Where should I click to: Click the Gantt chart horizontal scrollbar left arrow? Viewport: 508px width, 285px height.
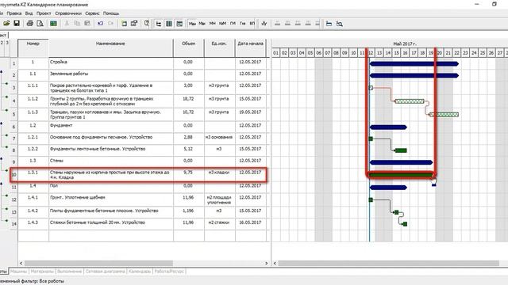(x=275, y=264)
